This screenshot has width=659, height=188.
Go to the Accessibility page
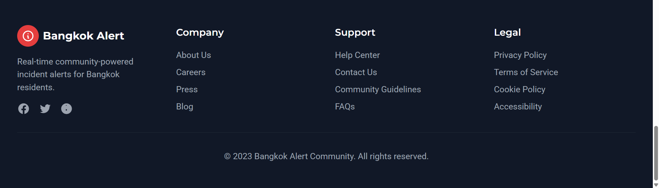(518, 107)
